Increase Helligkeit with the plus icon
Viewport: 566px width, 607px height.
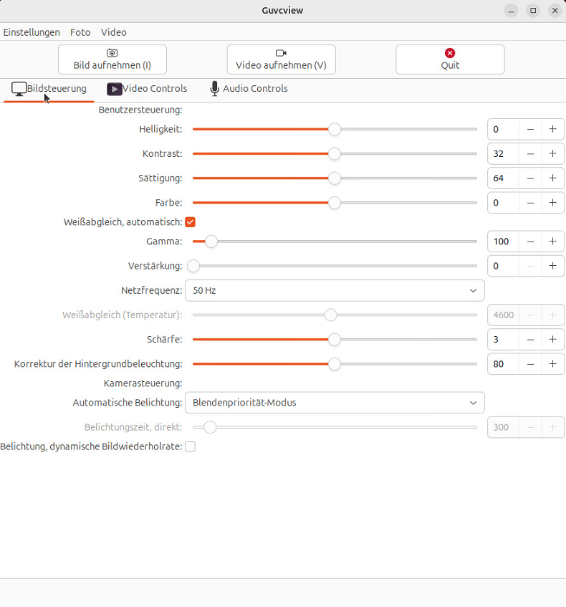pyautogui.click(x=552, y=129)
